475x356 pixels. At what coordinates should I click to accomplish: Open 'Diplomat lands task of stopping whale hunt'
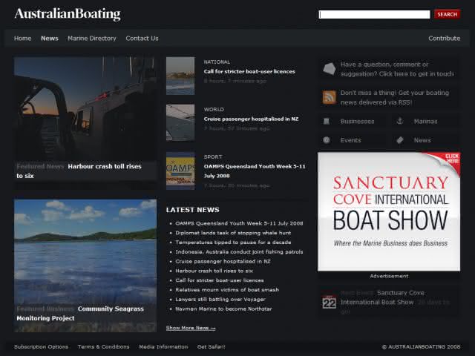click(233, 233)
